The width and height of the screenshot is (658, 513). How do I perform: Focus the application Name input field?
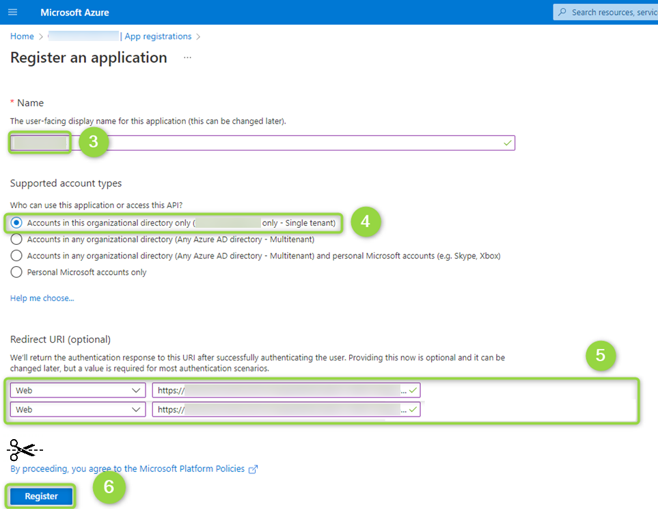pyautogui.click(x=262, y=143)
